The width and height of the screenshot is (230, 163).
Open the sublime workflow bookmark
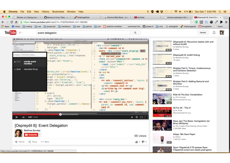click(113, 26)
